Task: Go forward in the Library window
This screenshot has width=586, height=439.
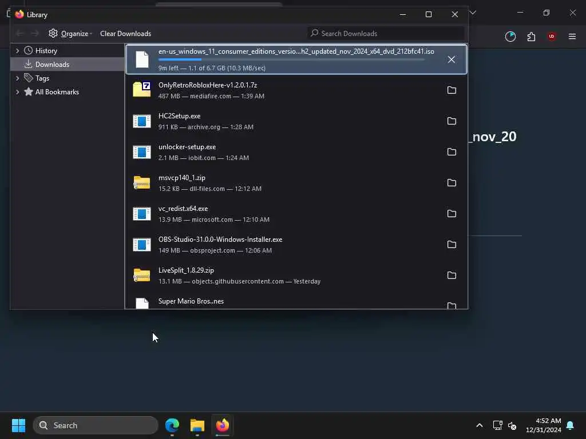Action: tap(35, 34)
